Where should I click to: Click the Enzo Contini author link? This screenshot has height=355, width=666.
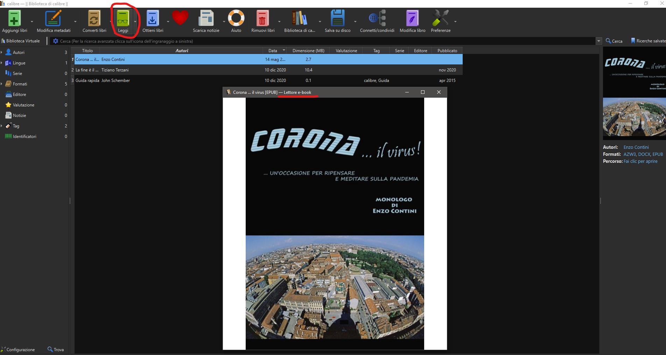click(x=636, y=147)
